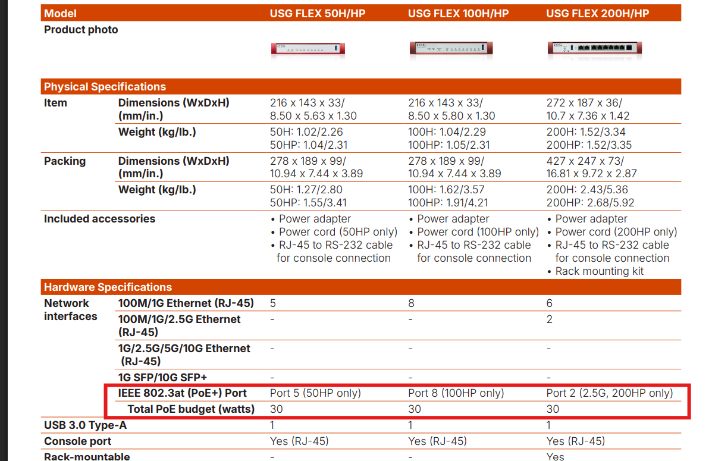Viewport: 712px width, 461px height.
Task: Click the 'USG FLEX 100H/HP' column header
Action: click(458, 14)
